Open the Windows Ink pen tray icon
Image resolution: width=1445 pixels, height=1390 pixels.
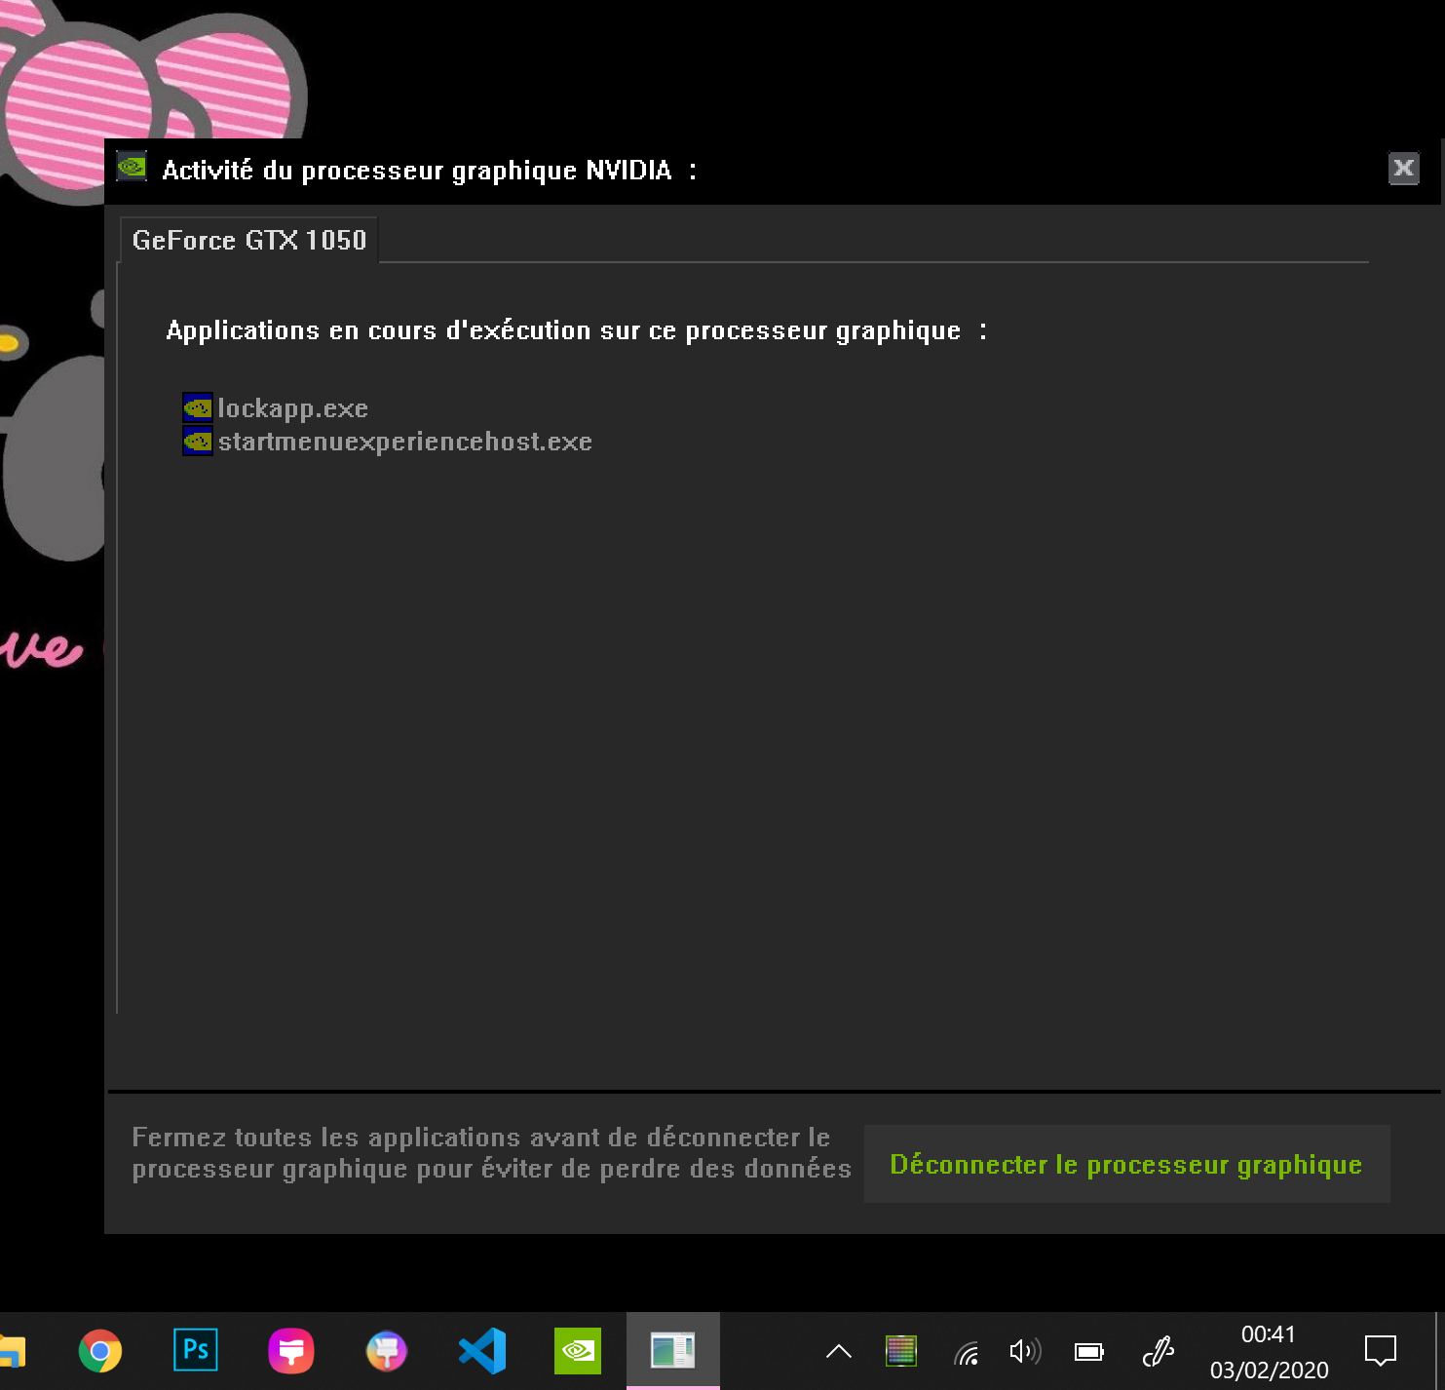coord(1158,1351)
